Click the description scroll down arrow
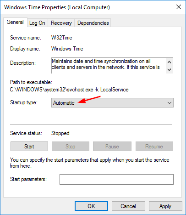 [x=169, y=70]
